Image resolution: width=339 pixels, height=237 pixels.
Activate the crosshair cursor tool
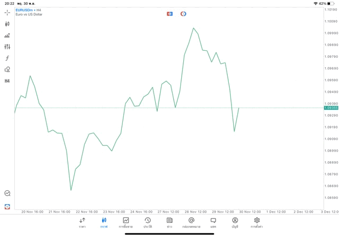7,12
